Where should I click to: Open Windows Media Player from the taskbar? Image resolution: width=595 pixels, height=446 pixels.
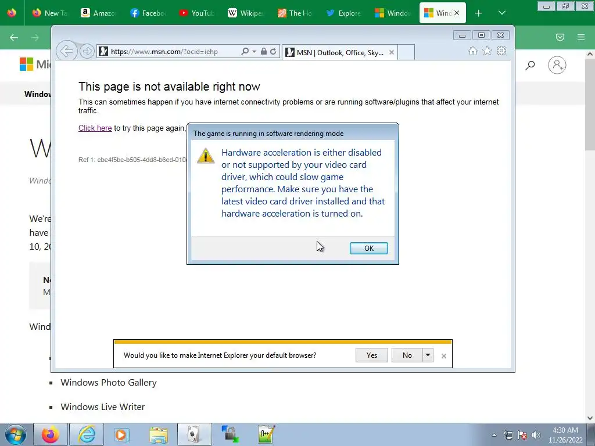122,434
